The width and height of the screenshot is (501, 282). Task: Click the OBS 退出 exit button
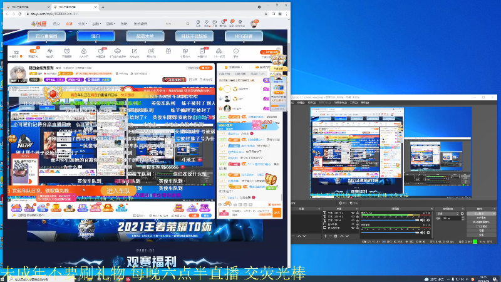point(482,235)
